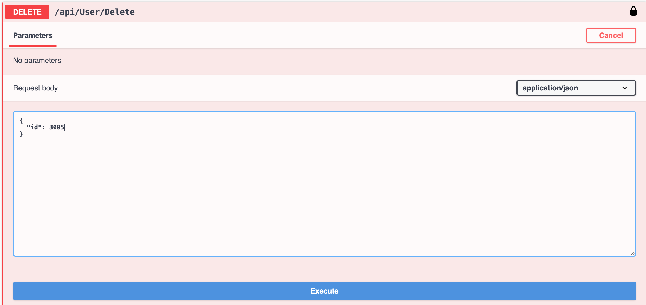Click the authorization lock icon
This screenshot has width=646, height=305.
(x=633, y=11)
